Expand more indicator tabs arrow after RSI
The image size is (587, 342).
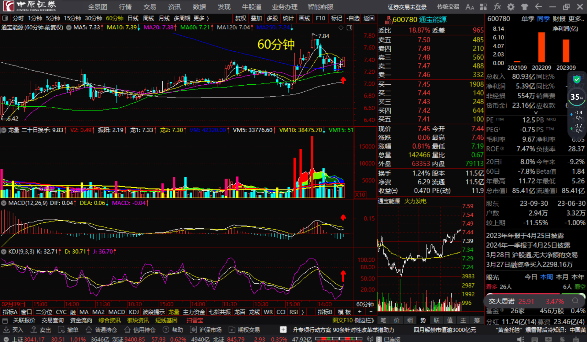(303, 312)
